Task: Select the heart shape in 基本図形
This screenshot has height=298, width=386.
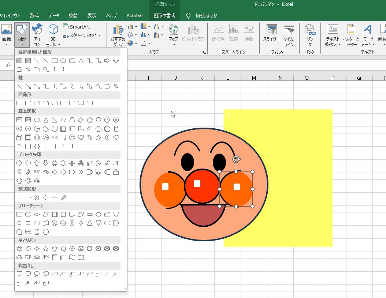Action: coord(81,137)
